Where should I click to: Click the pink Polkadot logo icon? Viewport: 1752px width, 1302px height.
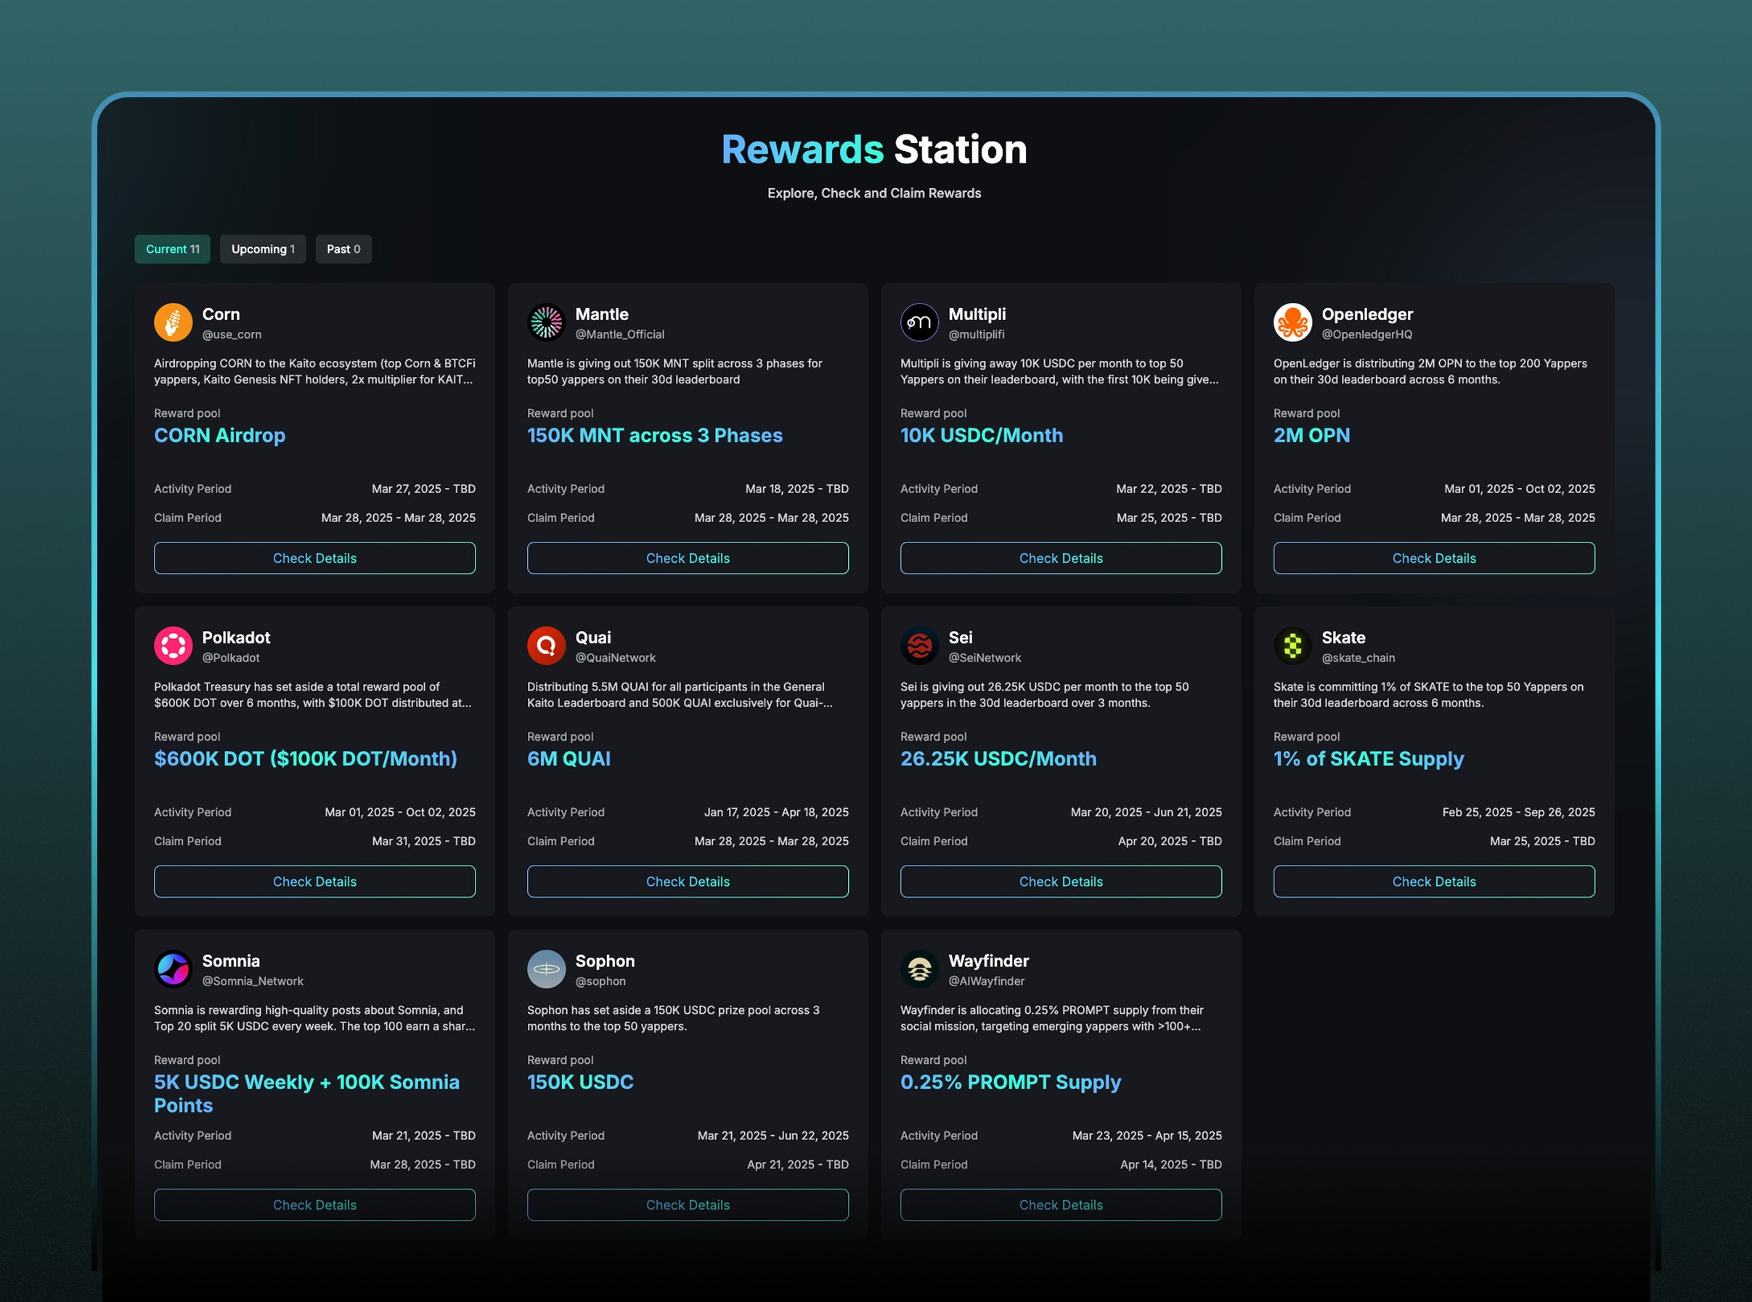click(x=174, y=646)
